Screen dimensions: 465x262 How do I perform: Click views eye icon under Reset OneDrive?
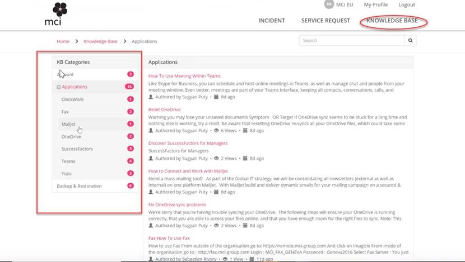pos(216,130)
